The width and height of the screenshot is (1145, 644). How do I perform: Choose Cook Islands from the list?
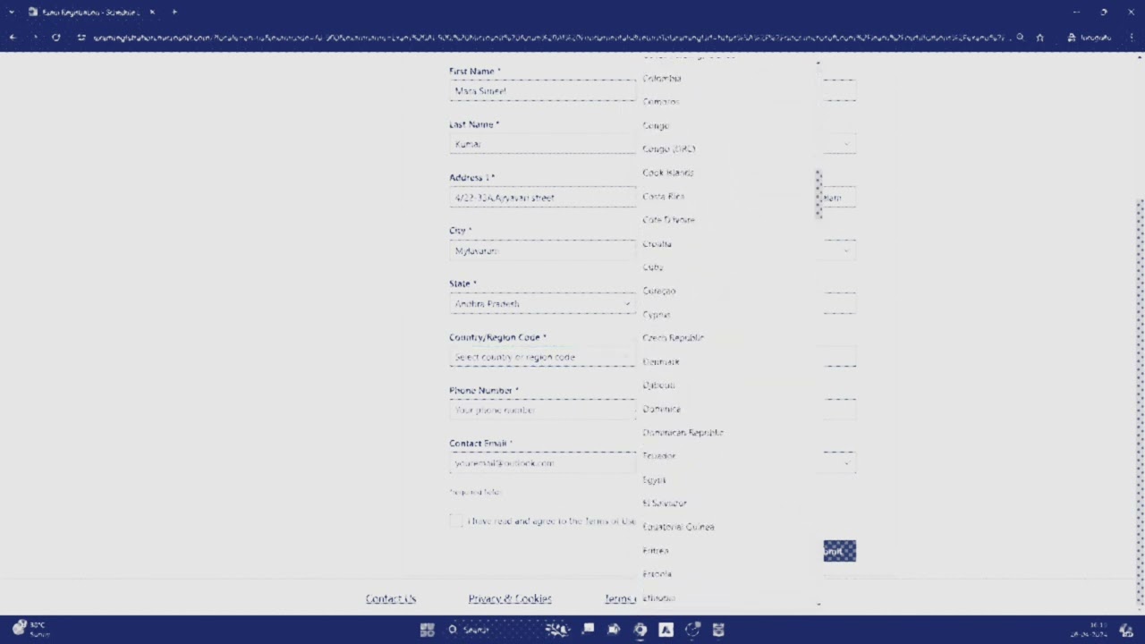point(667,173)
